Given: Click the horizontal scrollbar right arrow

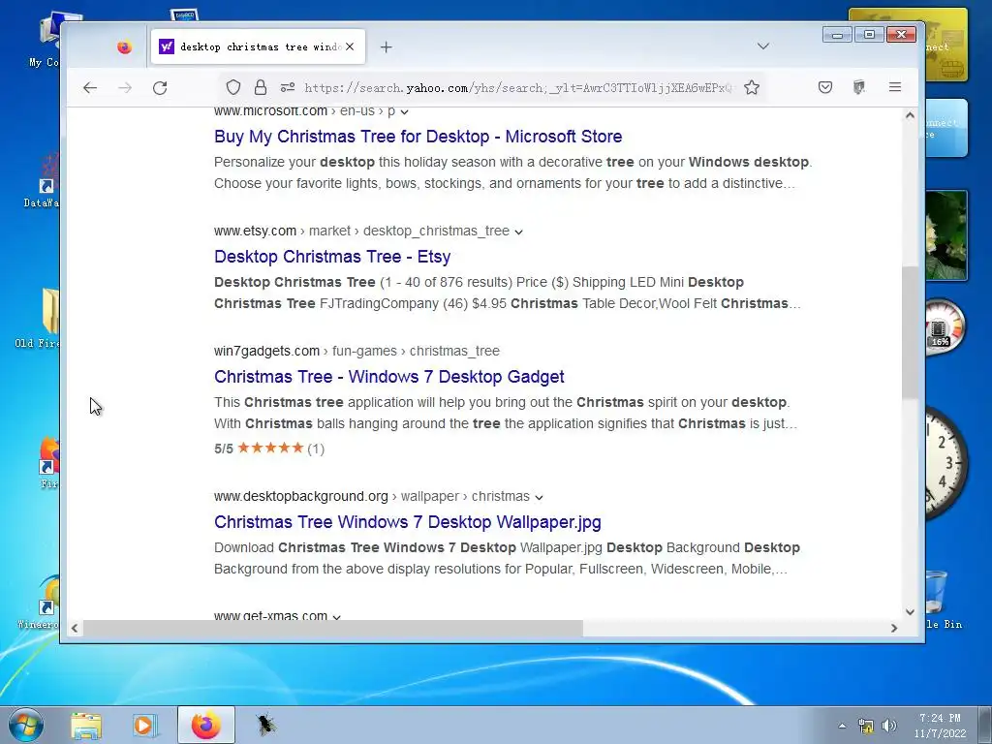Looking at the screenshot, I should click(x=894, y=628).
